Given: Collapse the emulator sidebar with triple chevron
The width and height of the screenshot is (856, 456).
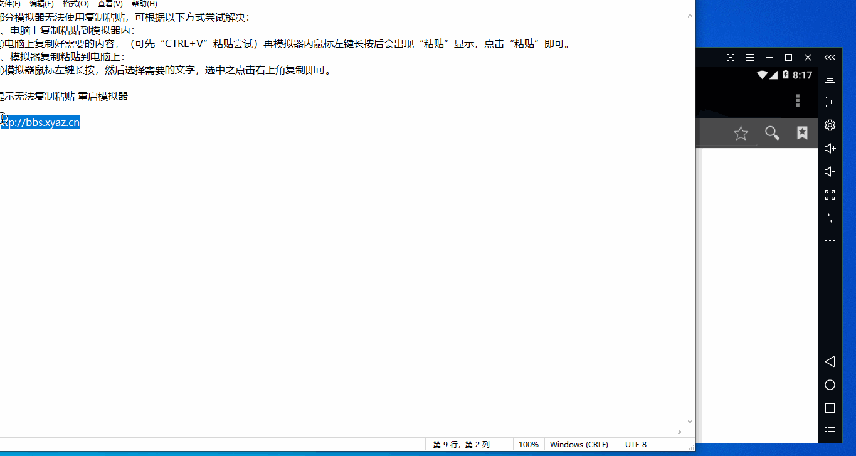Looking at the screenshot, I should coord(830,58).
